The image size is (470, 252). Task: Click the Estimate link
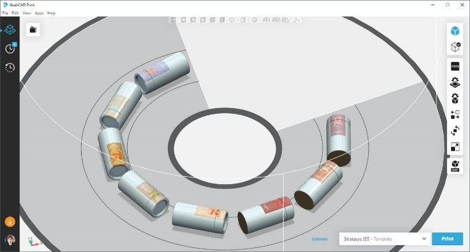[x=320, y=239]
